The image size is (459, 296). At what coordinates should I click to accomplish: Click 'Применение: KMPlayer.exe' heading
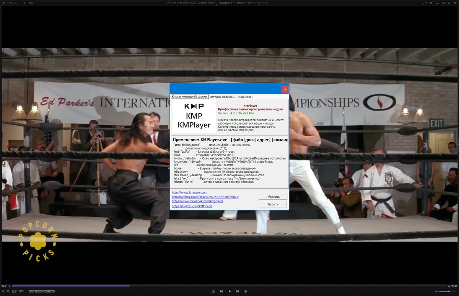pos(200,140)
